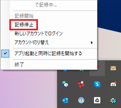Uncheck the auto-start recording checkmark
This screenshot has height=108, width=121.
pos(5,53)
